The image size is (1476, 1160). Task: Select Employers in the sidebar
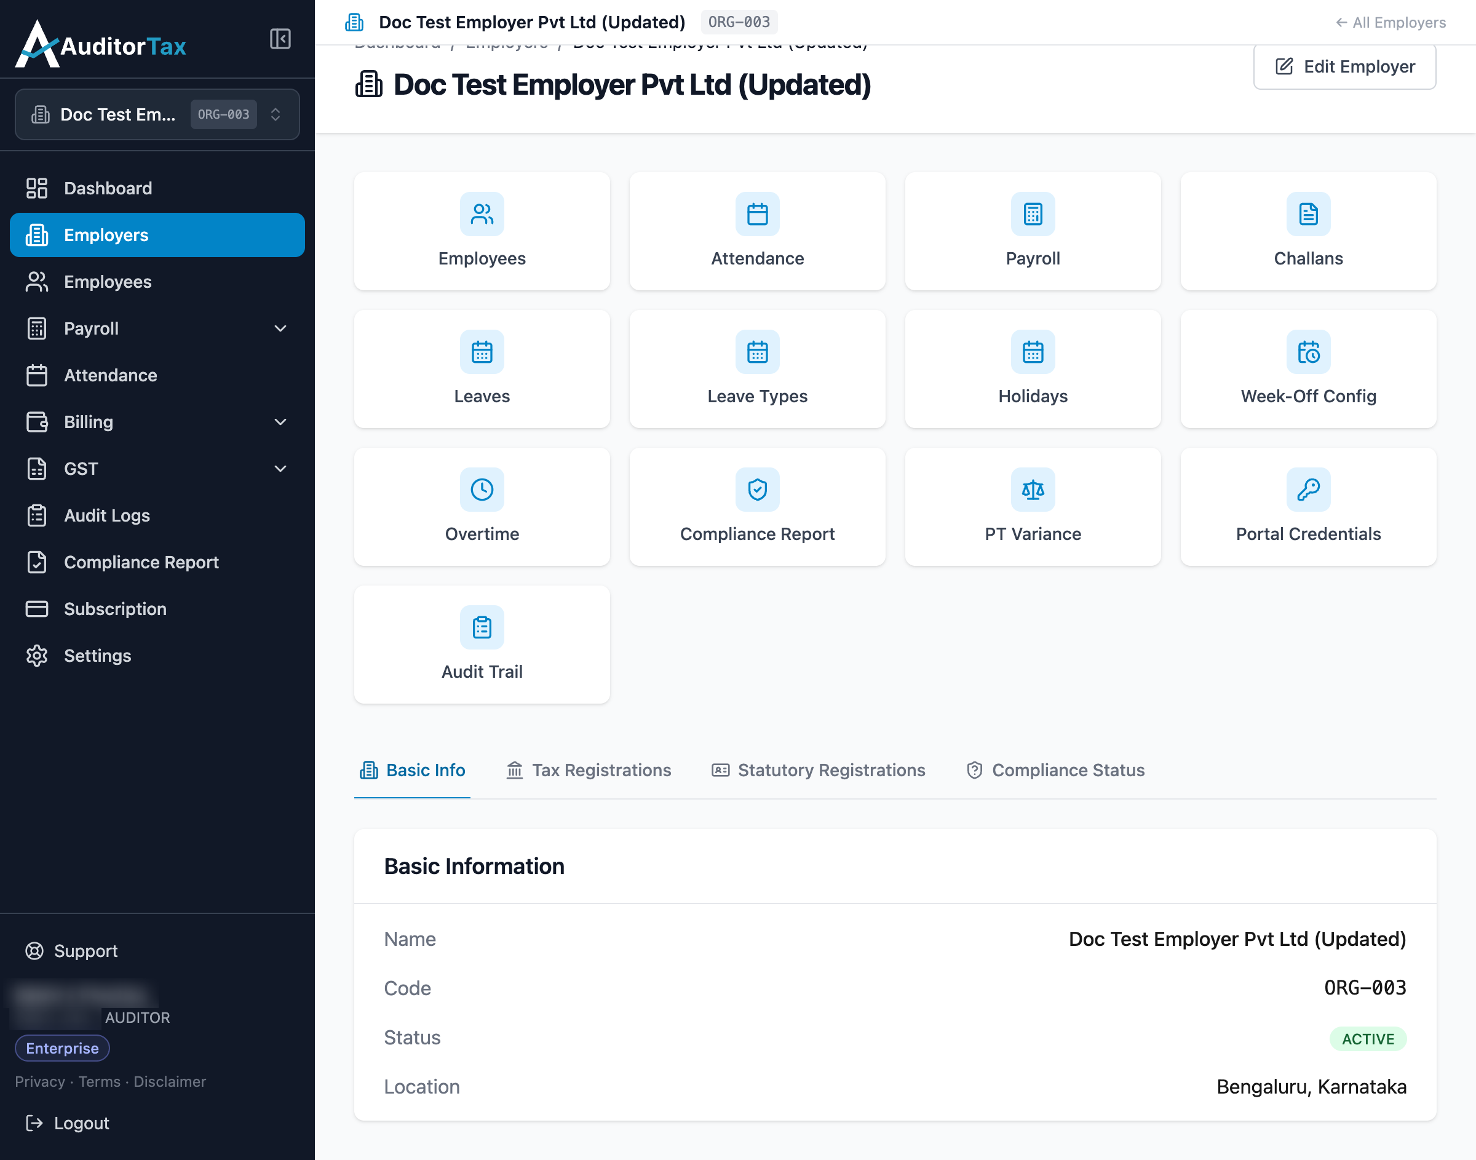(157, 235)
